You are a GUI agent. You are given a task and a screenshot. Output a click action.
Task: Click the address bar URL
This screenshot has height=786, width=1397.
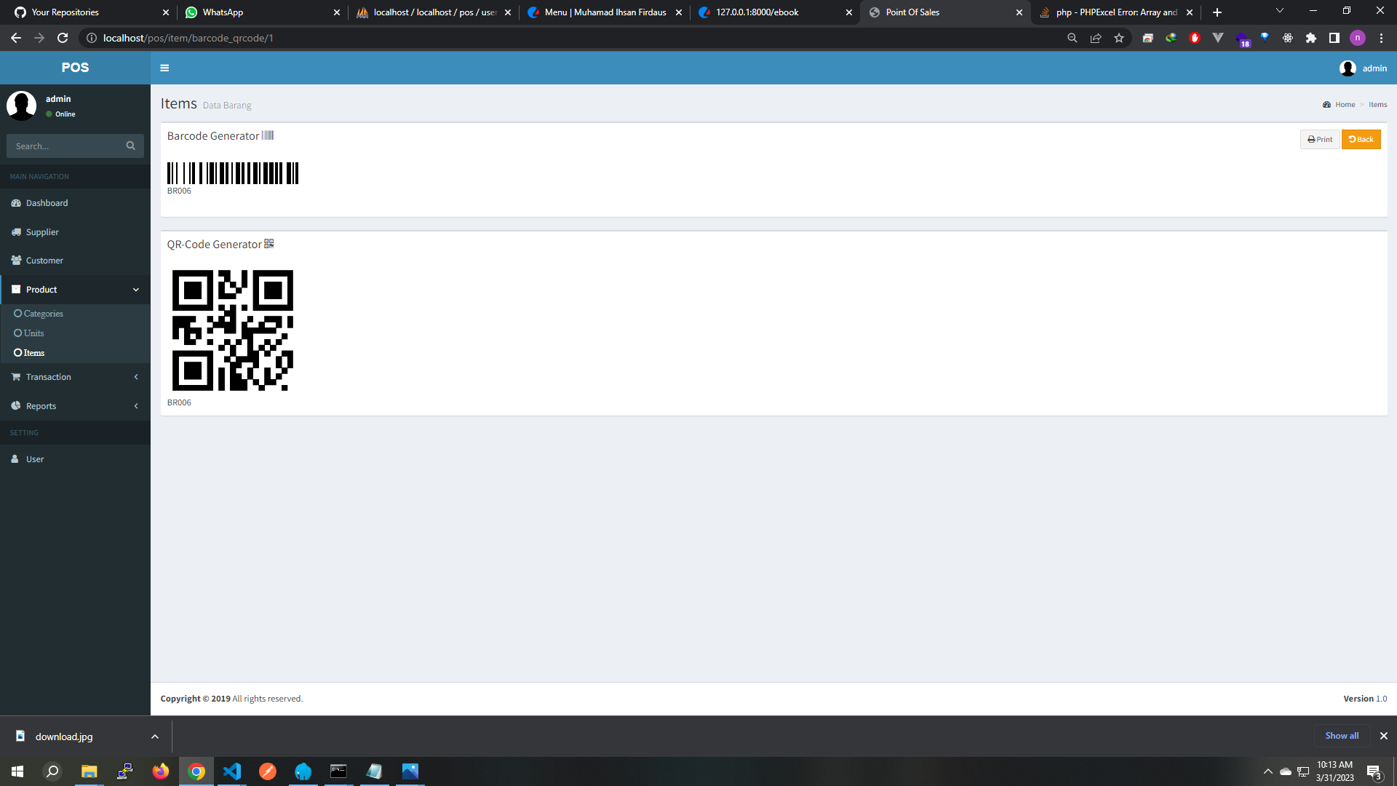[188, 38]
